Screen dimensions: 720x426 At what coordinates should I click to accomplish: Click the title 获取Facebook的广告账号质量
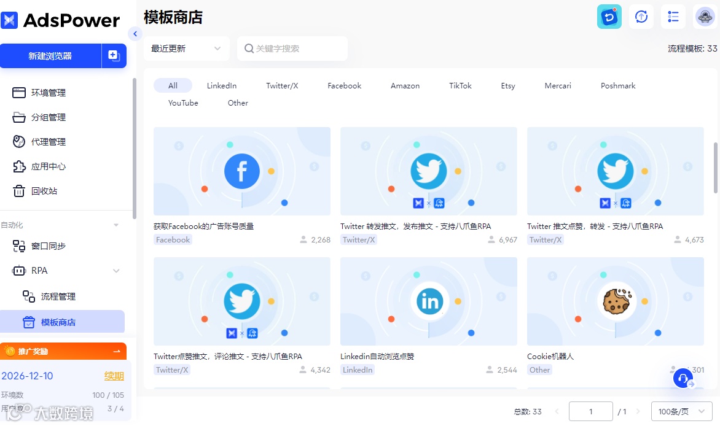[204, 227]
